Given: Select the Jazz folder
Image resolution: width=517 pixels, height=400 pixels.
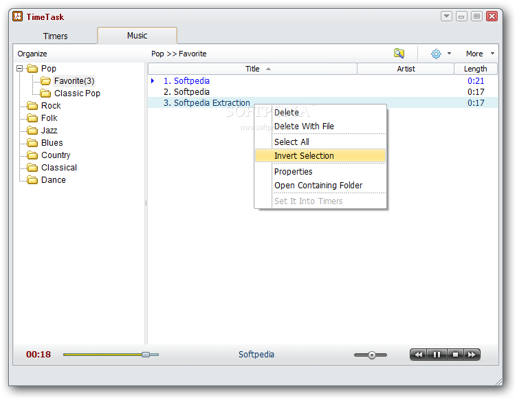Looking at the screenshot, I should tap(49, 131).
